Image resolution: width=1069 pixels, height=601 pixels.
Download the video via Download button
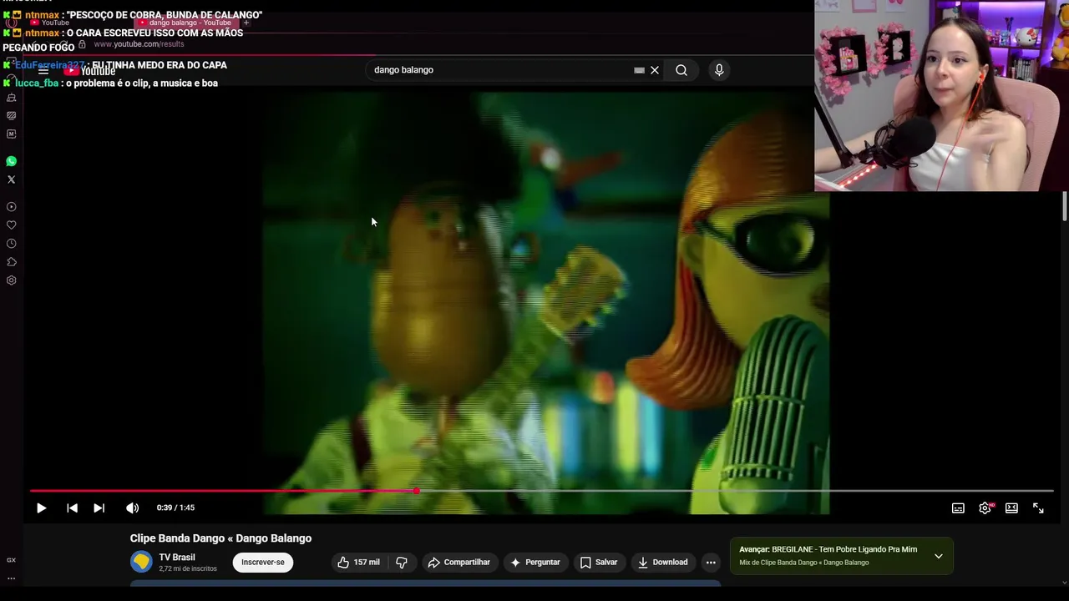[662, 562]
